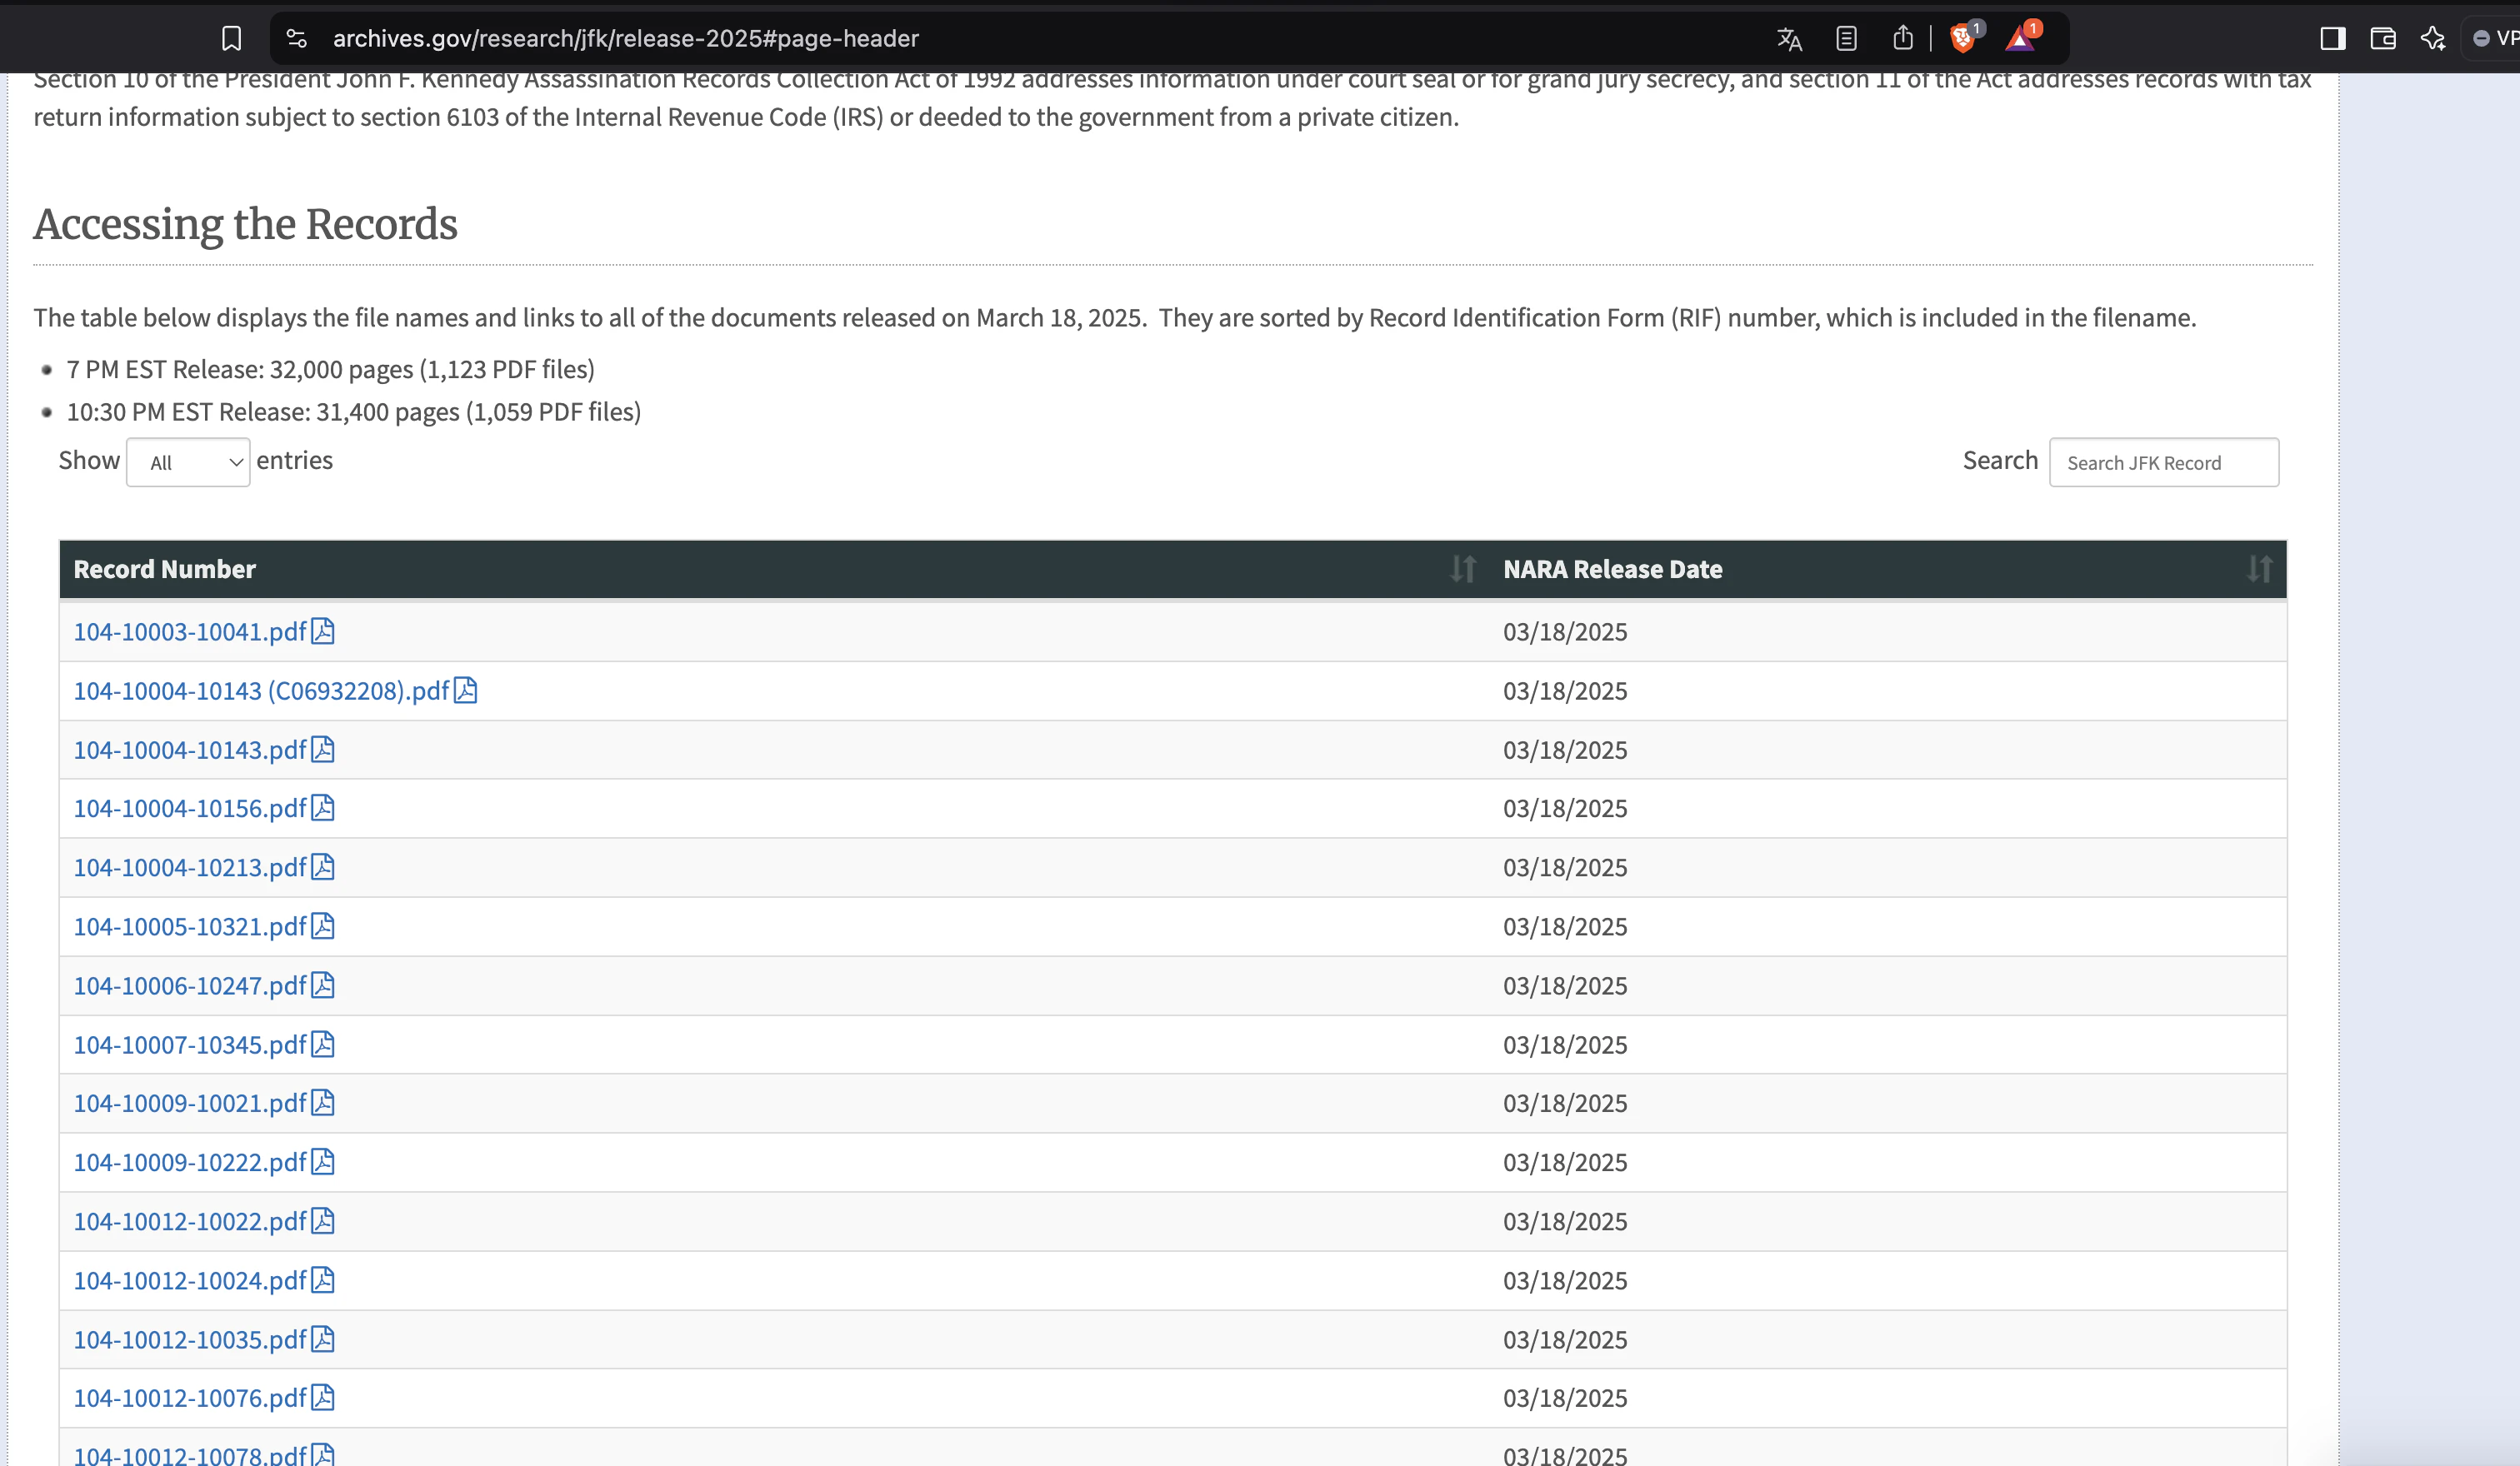Click PDF icon next to 104-10006-10247.pdf
The image size is (2520, 1466).
(322, 985)
